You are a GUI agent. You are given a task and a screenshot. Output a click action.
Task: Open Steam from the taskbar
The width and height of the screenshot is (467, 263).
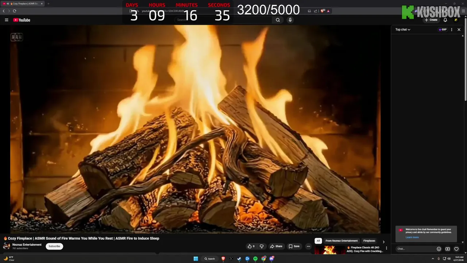pos(239,259)
